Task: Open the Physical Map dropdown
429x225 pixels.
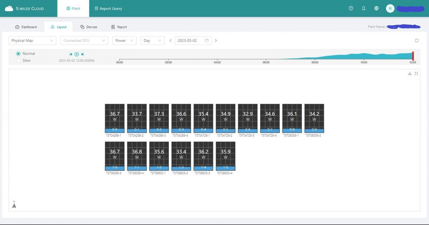Action: 33,41
